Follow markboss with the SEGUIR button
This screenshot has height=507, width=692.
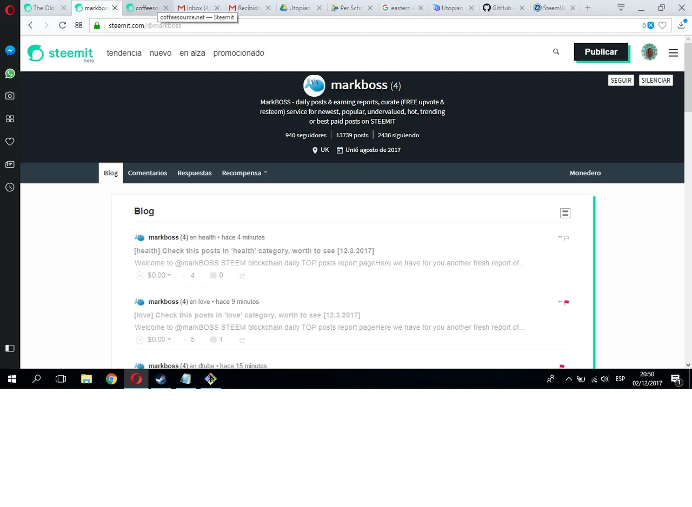point(621,80)
